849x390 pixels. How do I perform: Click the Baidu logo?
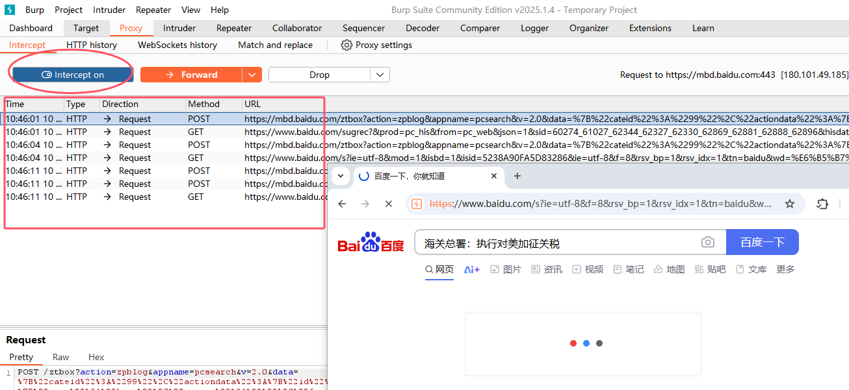371,243
